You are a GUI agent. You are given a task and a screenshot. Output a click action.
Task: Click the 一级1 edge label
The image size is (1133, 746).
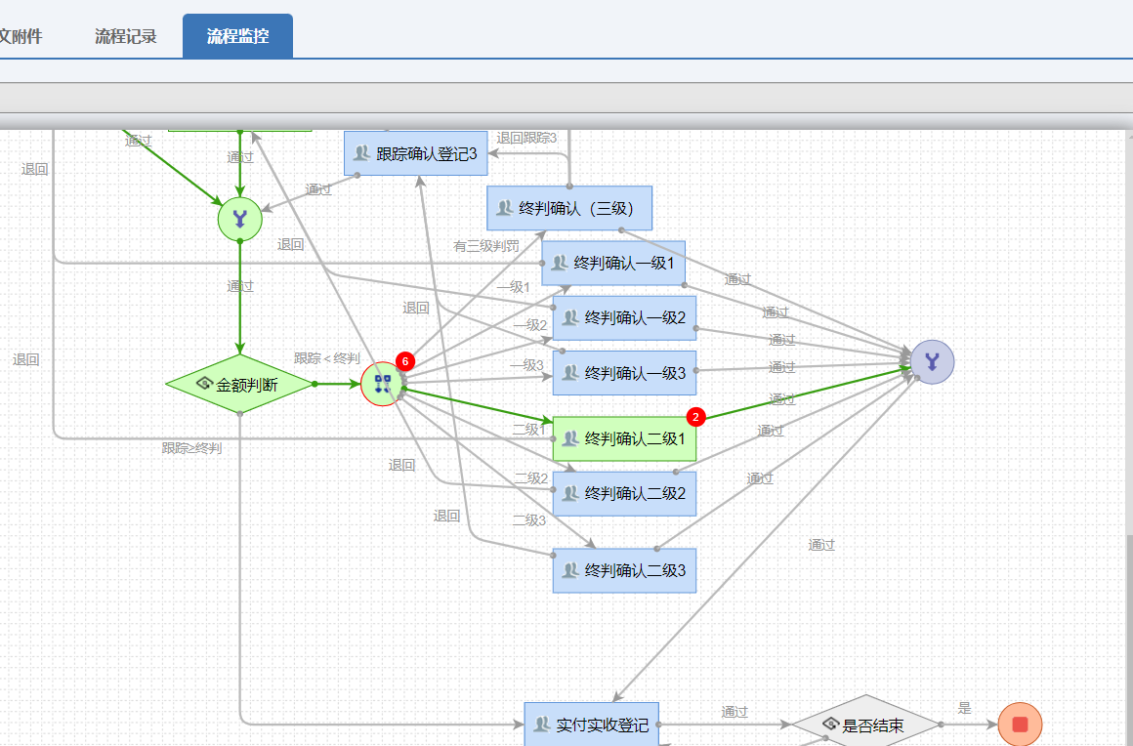point(514,287)
